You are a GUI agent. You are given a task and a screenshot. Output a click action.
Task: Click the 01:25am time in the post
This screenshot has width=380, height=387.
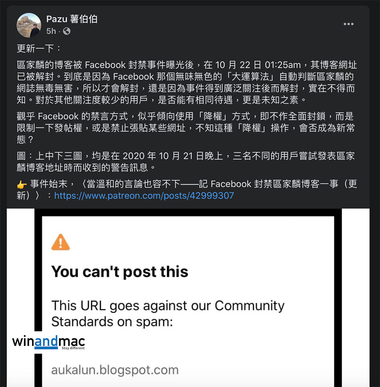pyautogui.click(x=283, y=65)
